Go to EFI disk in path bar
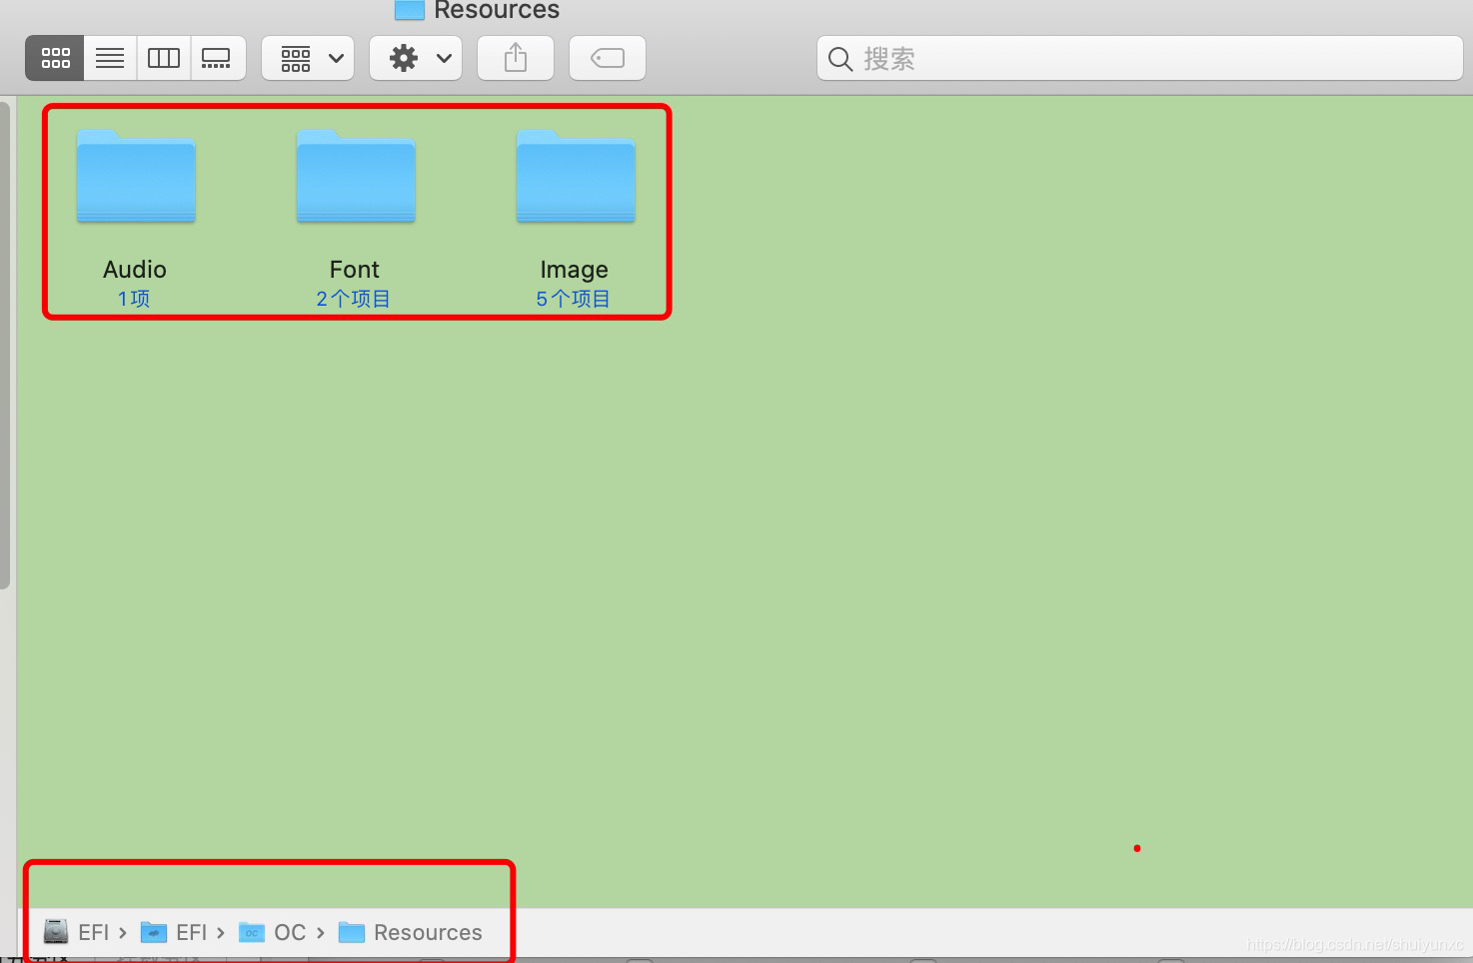The width and height of the screenshot is (1473, 963). pyautogui.click(x=77, y=932)
